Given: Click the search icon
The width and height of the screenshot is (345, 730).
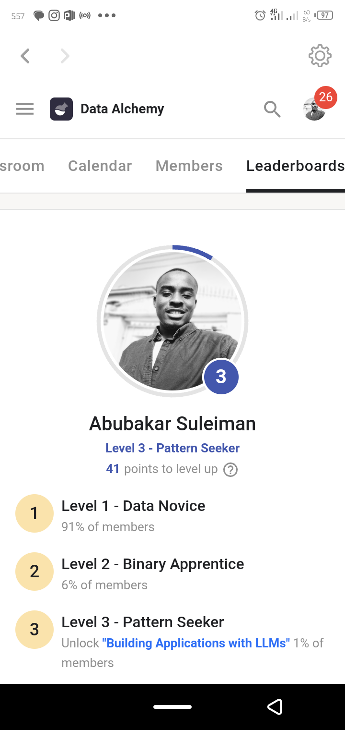Looking at the screenshot, I should pos(272,109).
